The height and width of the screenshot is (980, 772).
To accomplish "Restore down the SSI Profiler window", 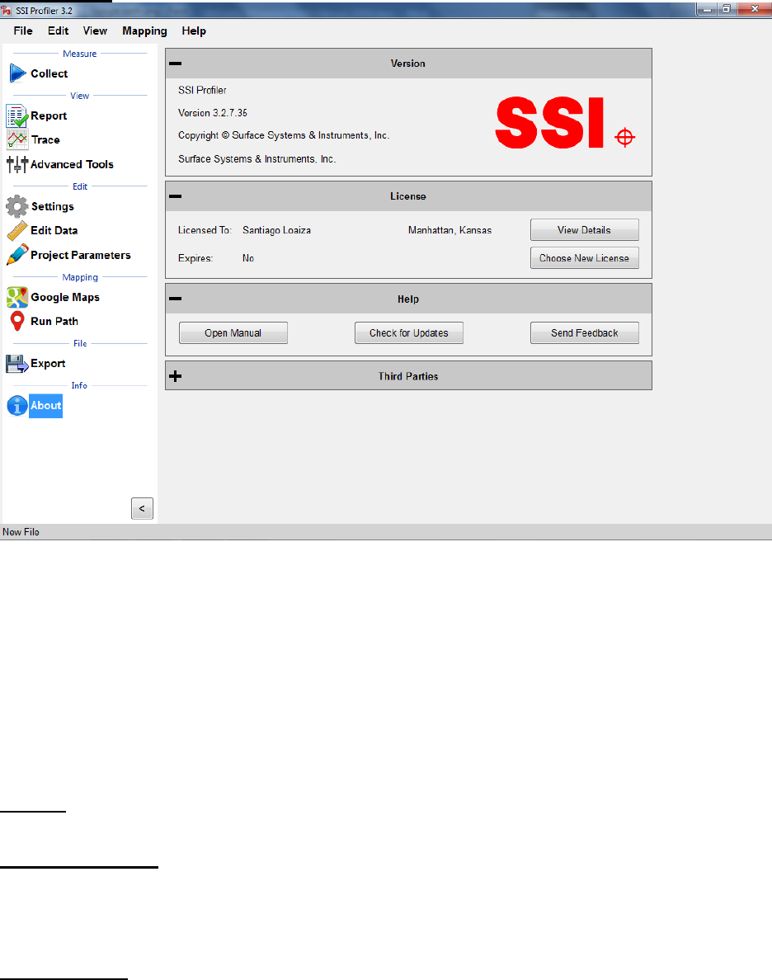I will pos(727,9).
